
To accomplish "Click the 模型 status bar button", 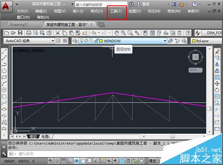I will click(153, 161).
